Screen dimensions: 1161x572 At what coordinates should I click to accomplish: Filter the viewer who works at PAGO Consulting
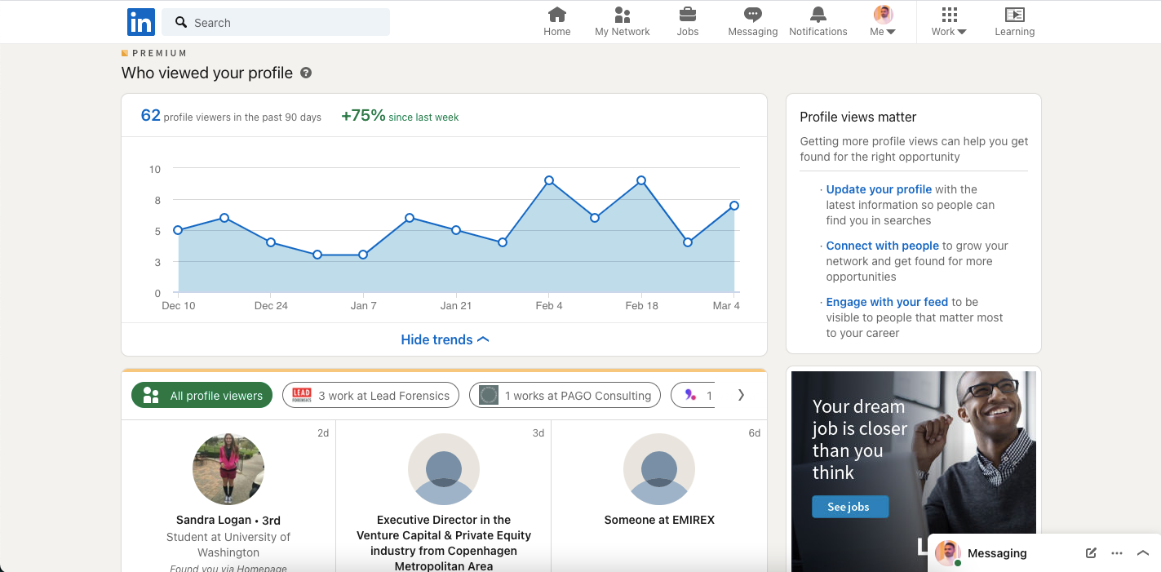point(565,395)
